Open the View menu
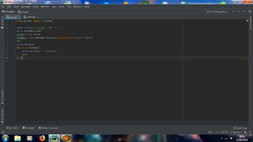253x142 pixels. [x=16, y=7]
